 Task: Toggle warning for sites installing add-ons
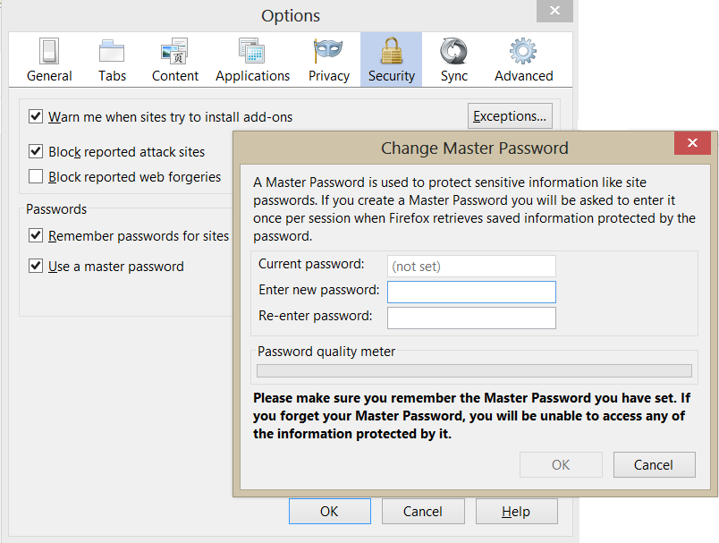point(35,116)
